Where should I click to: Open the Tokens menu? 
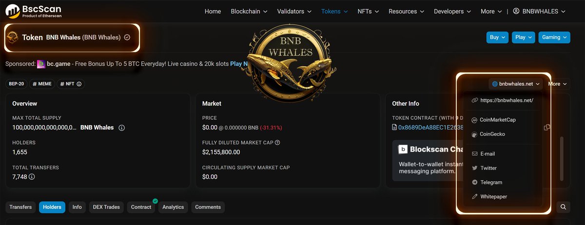click(334, 11)
